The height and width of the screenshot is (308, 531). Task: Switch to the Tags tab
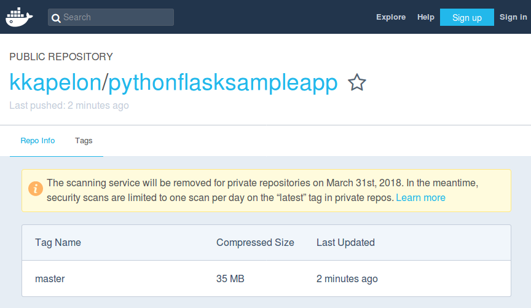tap(84, 141)
